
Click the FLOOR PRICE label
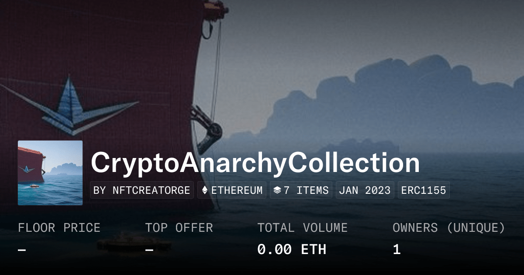tap(59, 228)
